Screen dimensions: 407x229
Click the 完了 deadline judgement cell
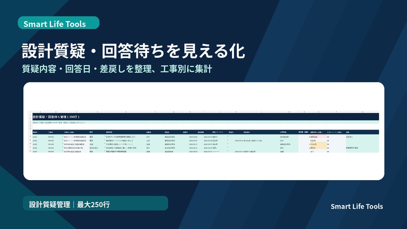click(x=318, y=151)
